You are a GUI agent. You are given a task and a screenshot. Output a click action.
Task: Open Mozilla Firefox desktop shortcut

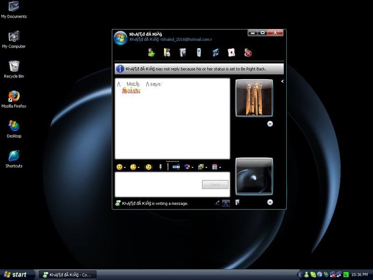[x=14, y=98]
